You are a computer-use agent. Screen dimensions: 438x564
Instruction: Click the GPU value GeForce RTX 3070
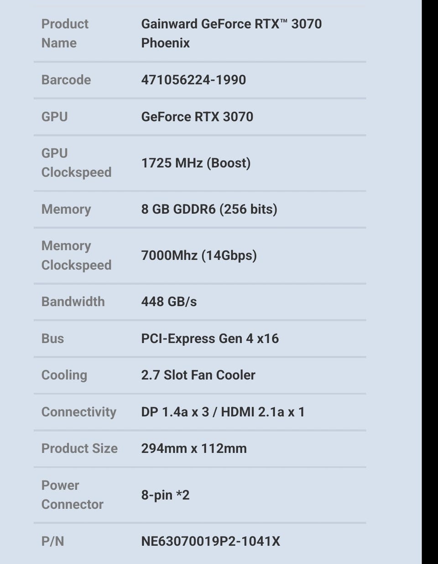tap(197, 117)
